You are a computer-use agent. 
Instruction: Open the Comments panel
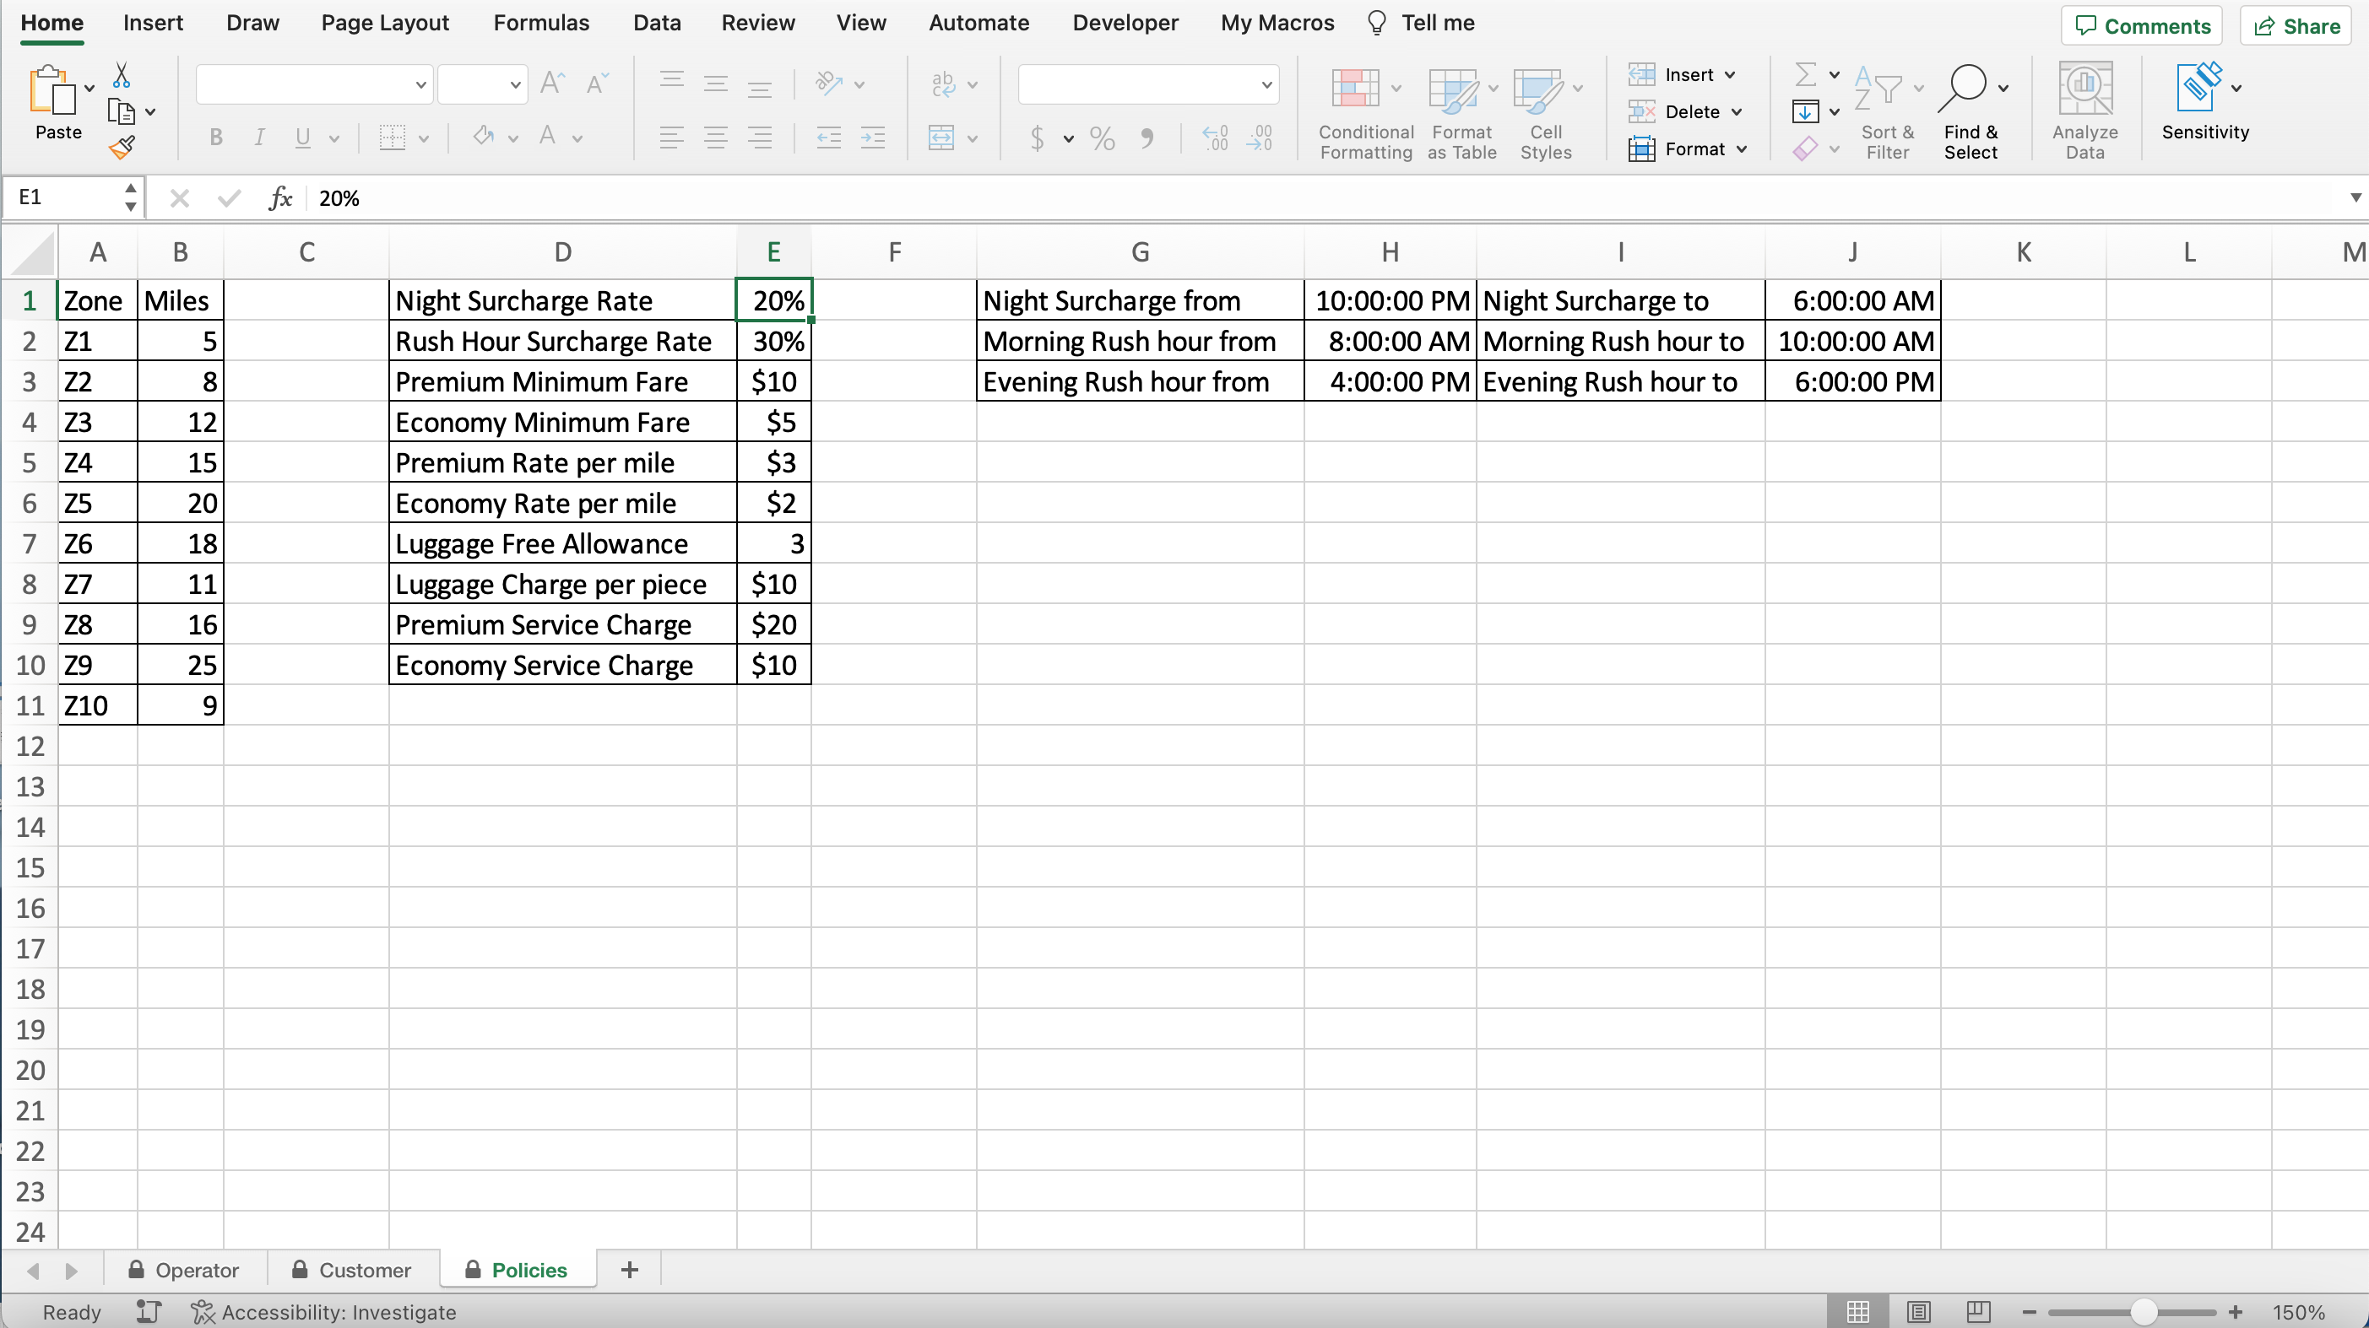(2142, 24)
